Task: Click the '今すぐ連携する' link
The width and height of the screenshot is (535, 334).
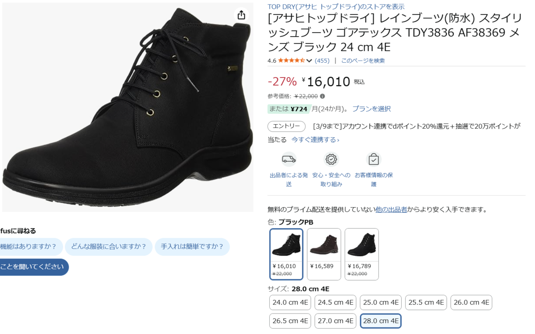Action: pyautogui.click(x=315, y=140)
